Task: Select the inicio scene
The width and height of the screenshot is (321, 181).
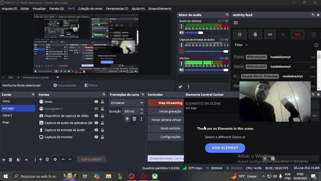Action: (18, 101)
